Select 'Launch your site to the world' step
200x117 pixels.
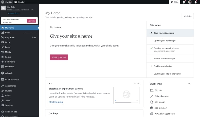pos(170,74)
